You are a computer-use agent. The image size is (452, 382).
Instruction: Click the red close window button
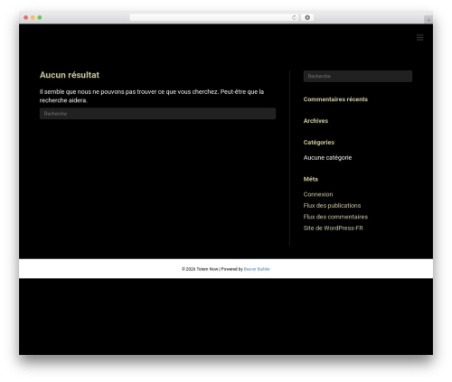pos(26,17)
